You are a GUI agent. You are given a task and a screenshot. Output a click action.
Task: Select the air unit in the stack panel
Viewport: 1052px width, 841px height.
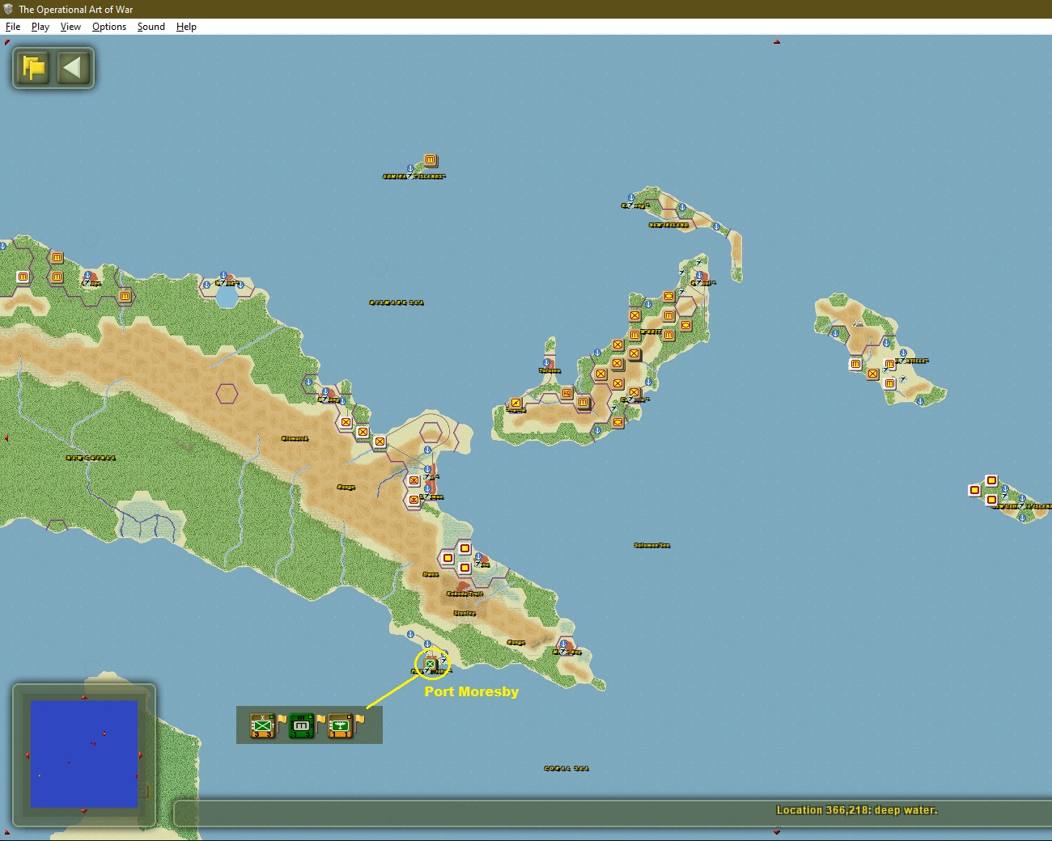tap(340, 725)
